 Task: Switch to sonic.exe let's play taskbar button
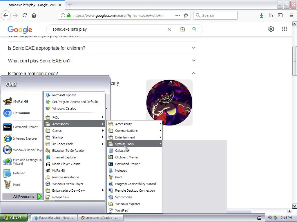tap(100, 218)
